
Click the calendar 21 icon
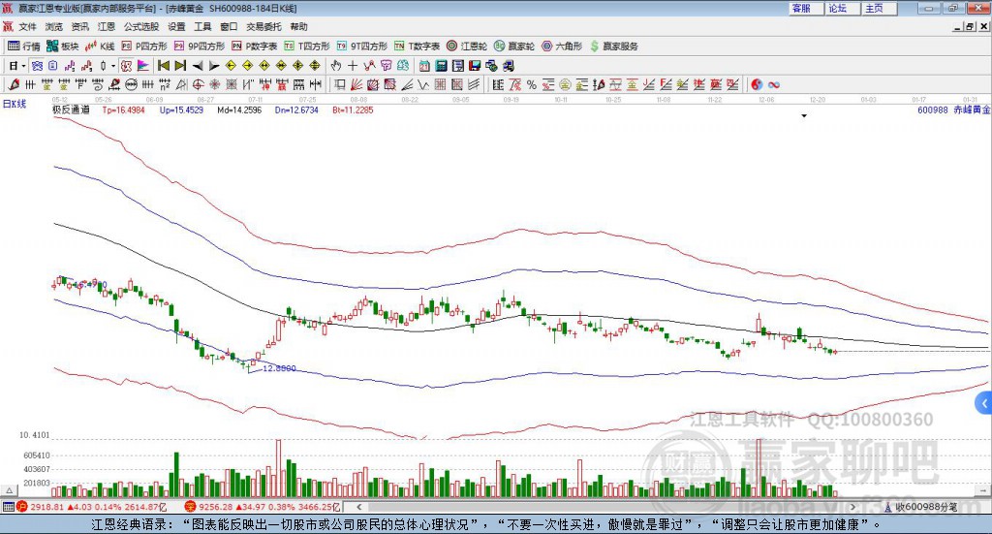coord(424,66)
